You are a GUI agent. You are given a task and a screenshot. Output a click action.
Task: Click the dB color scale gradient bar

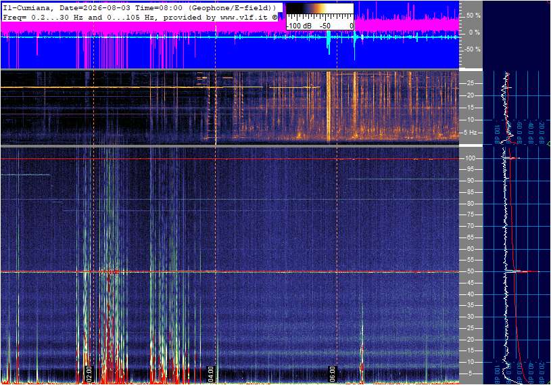[320, 8]
